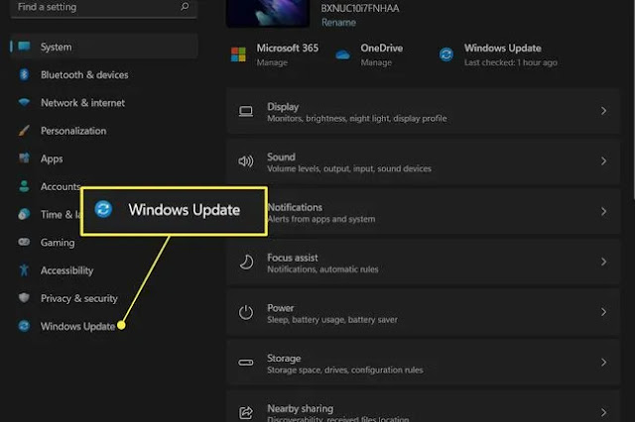Click the device name BXNUC10i7FNHAA
This screenshot has height=422, width=635.
[359, 8]
